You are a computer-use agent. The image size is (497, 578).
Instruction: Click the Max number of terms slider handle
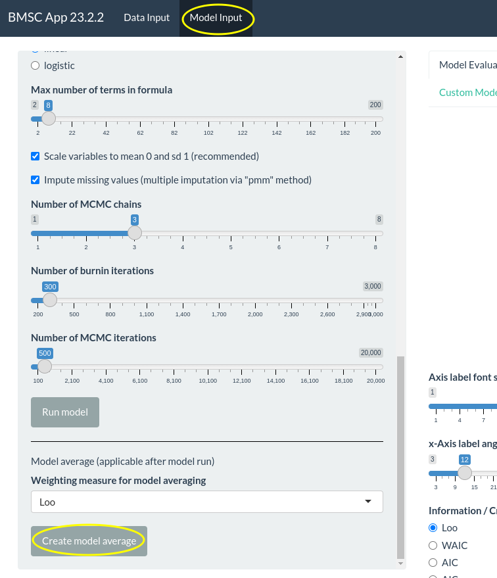(x=48, y=118)
